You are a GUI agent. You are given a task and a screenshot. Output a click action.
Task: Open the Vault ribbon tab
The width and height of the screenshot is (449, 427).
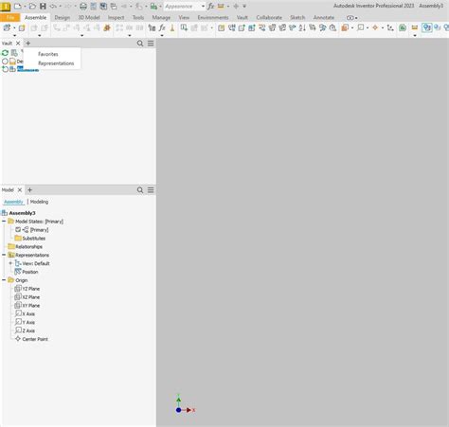242,17
